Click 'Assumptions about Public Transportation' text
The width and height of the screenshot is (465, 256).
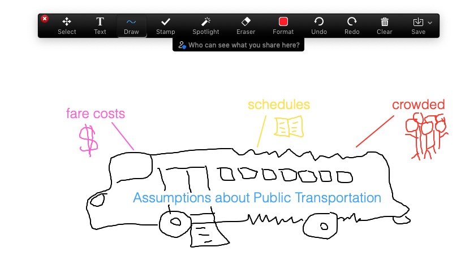coord(257,198)
